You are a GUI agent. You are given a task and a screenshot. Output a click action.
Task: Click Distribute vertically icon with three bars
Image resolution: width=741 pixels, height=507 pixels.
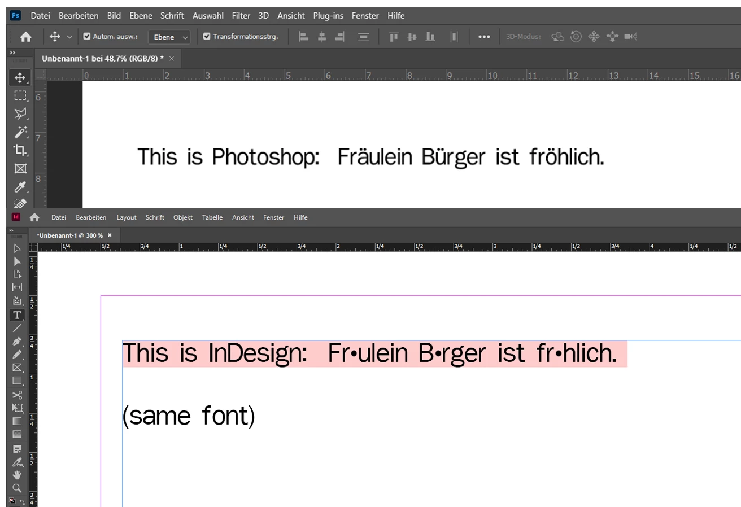[x=364, y=37]
